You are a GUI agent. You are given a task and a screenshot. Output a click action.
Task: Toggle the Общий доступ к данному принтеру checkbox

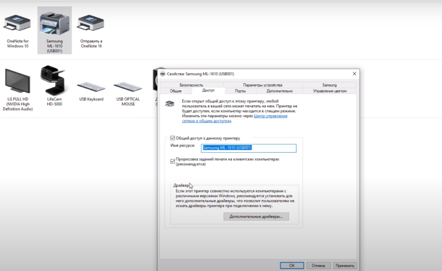click(x=172, y=138)
